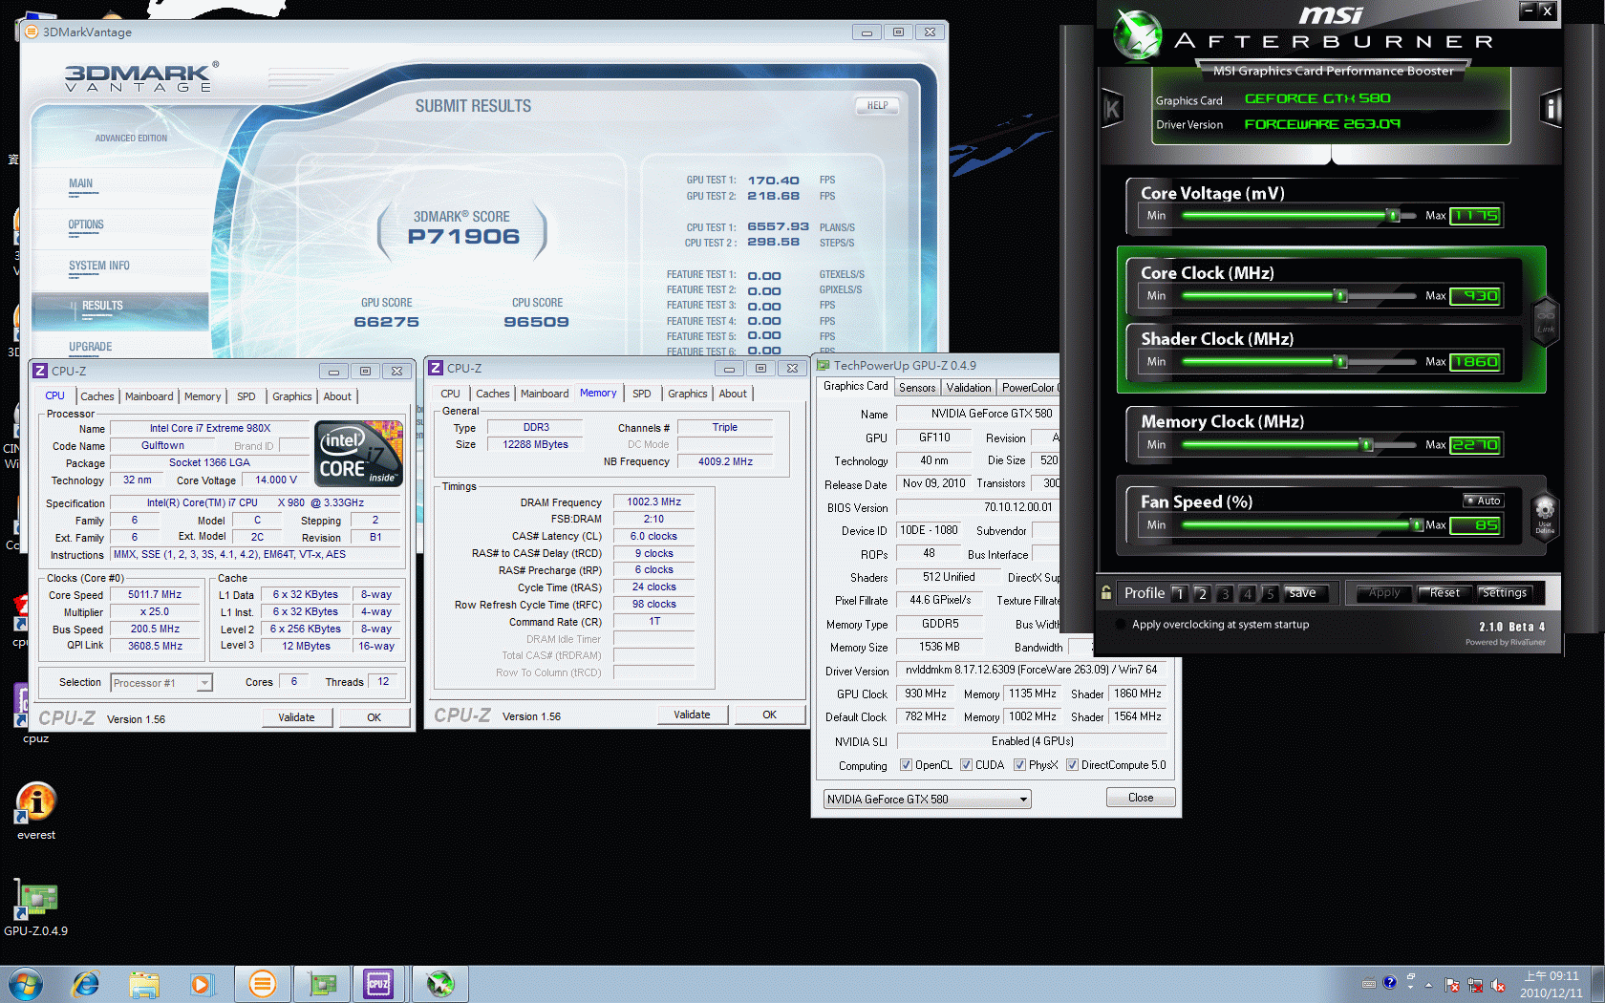Click the Core Clock 930 value field
The width and height of the screenshot is (1605, 1003).
pos(1475,296)
